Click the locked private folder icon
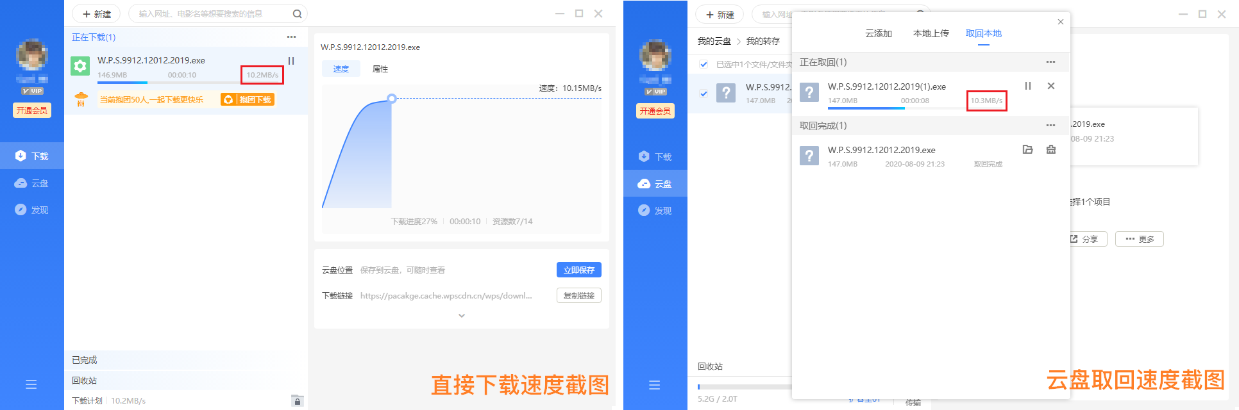 coord(297,401)
